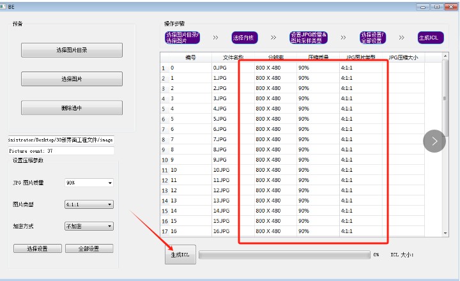The height and width of the screenshot is (281, 460).
Task: Click the 选择图片 button in left panel
Action: (x=72, y=79)
